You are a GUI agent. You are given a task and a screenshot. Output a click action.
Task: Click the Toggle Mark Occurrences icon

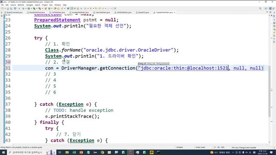[72, 9]
